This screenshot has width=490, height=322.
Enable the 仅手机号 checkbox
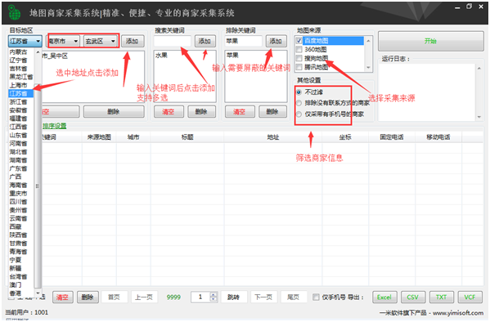pos(316,297)
